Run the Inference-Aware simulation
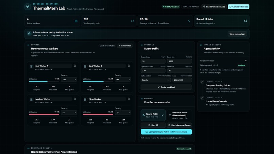This screenshot has height=154, width=274. coord(179,125)
